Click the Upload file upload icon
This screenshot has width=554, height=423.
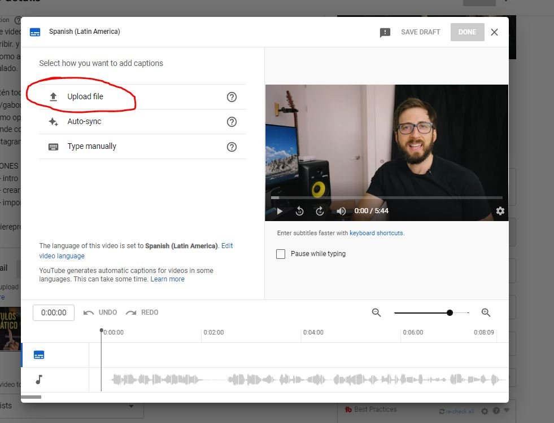[53, 96]
